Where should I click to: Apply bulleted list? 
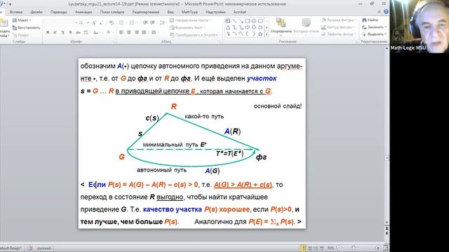tap(122, 23)
